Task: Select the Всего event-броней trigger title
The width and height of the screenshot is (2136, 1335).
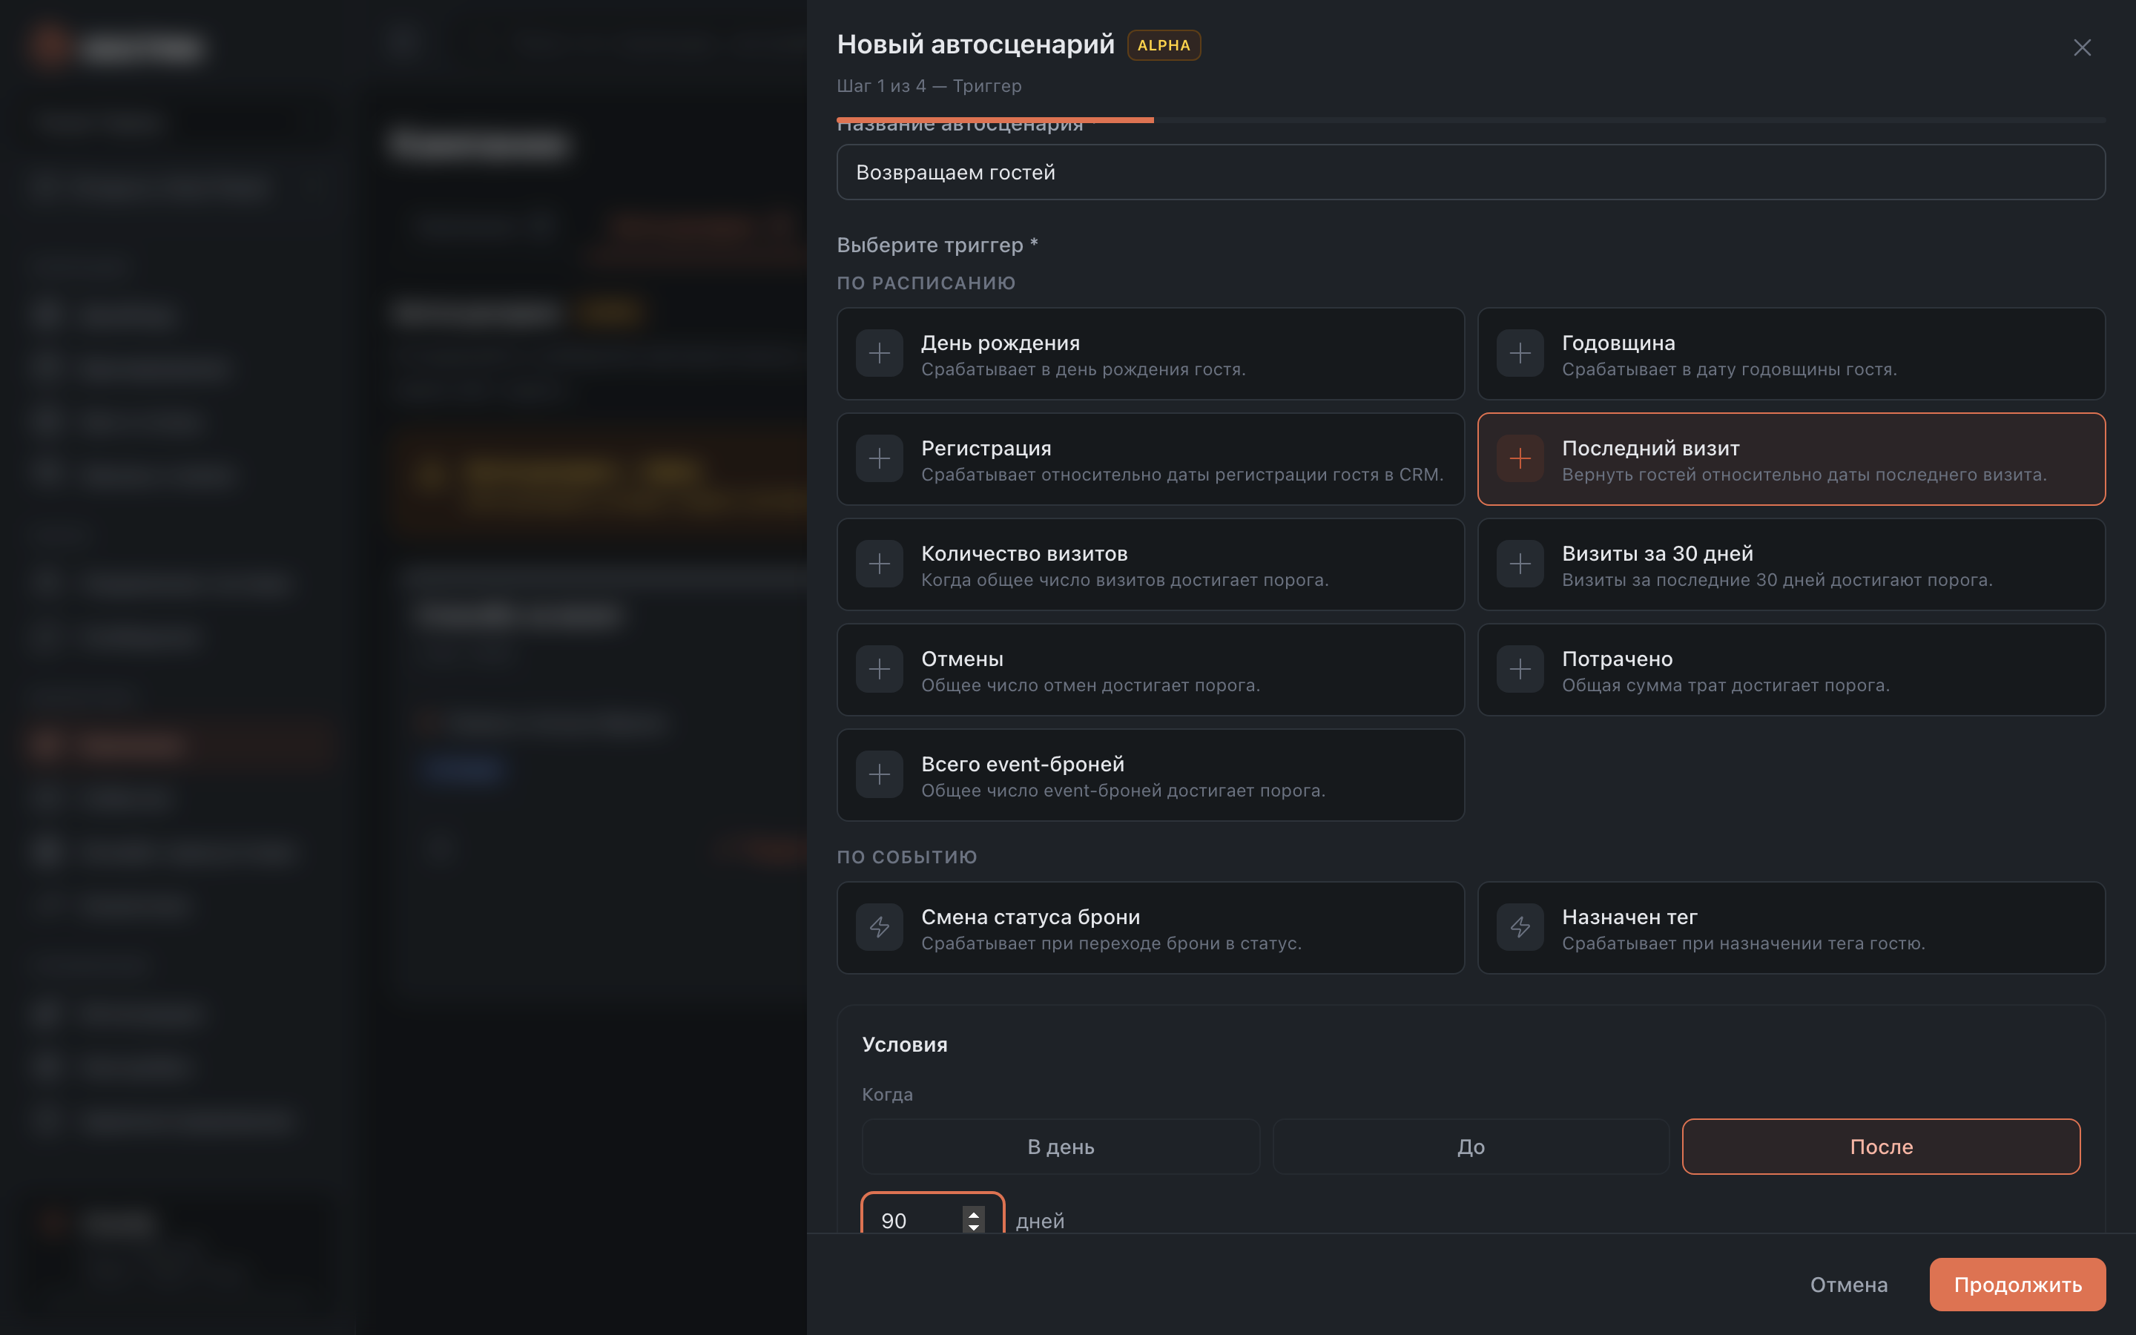Action: (1022, 764)
